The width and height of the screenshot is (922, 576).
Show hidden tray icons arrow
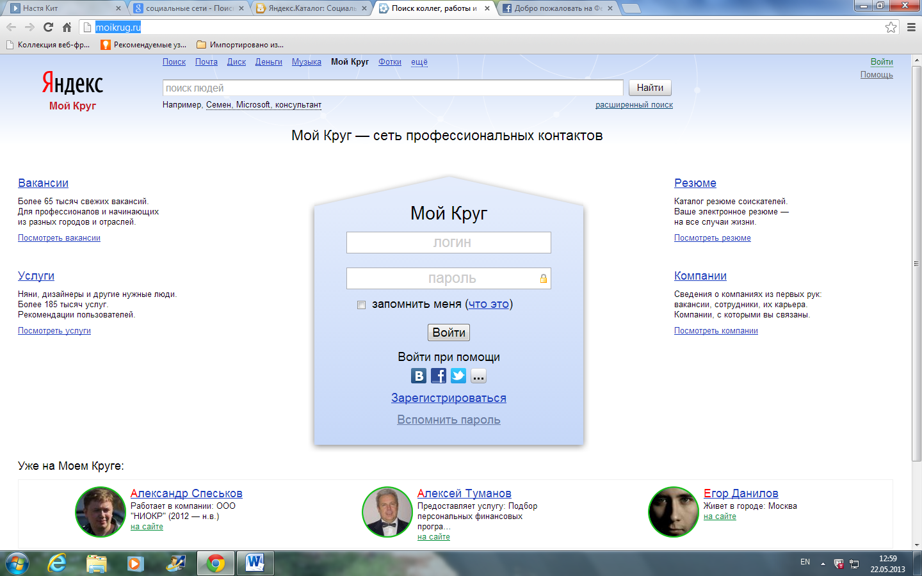823,564
